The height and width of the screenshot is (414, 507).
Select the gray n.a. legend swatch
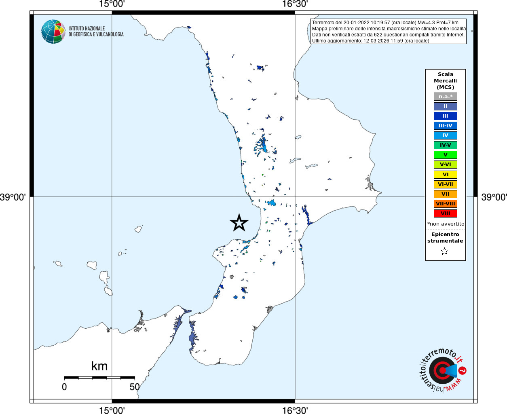click(445, 97)
